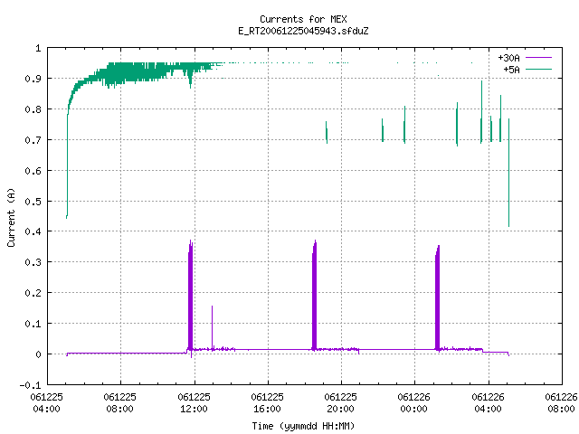Click x-axis label 061225 04:00

click(46, 402)
